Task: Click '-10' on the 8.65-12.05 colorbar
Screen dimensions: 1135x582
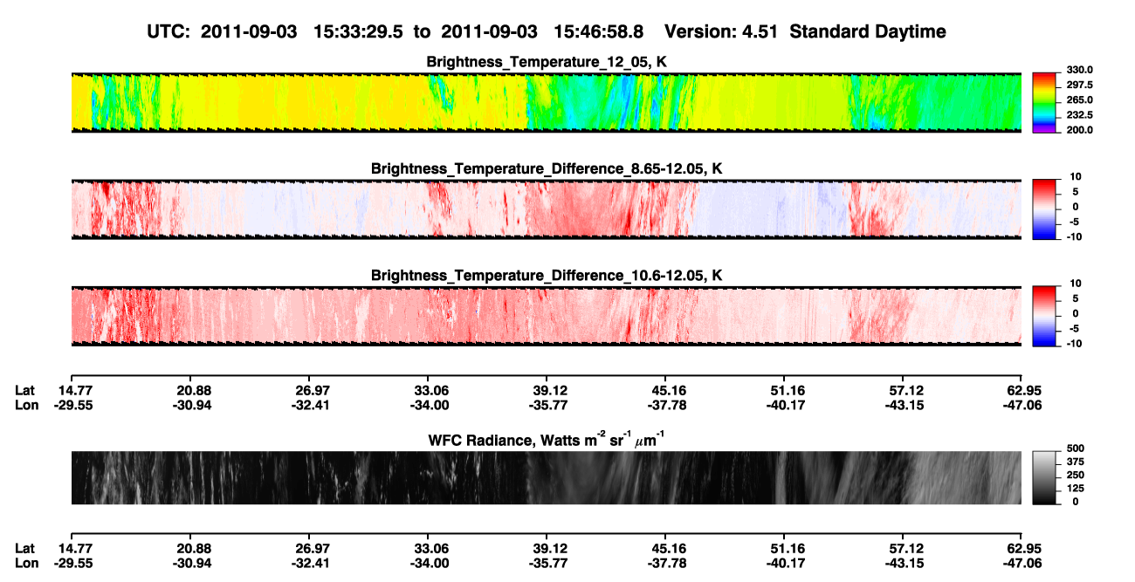Action: (1077, 236)
